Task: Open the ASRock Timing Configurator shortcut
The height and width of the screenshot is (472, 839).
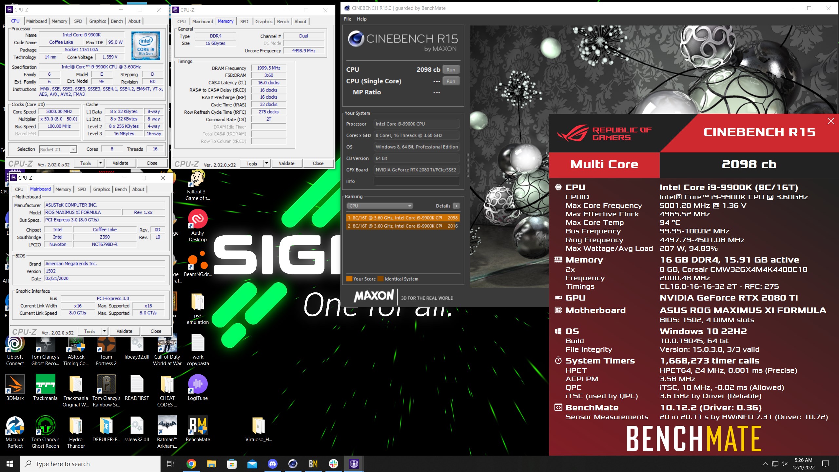Action: (76, 350)
